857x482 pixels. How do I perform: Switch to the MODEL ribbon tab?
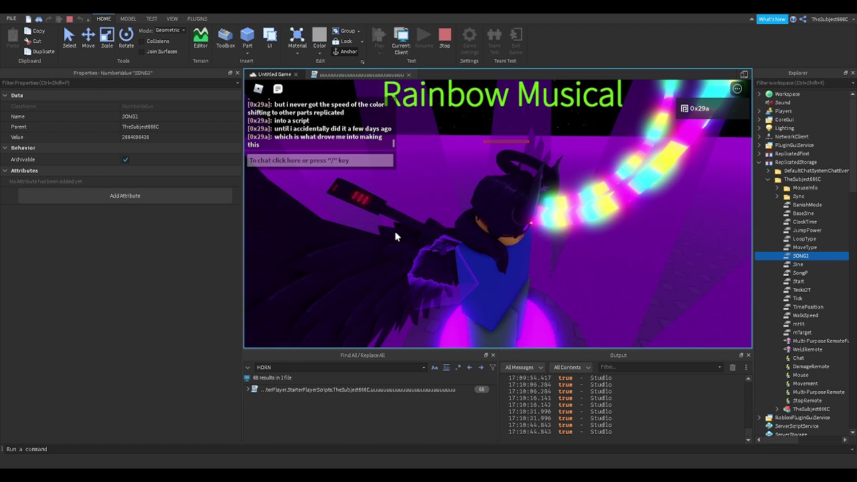128,19
